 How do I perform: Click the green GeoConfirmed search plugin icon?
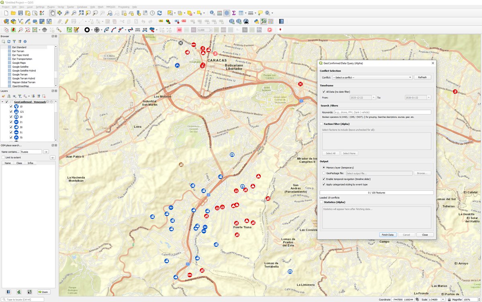click(69, 29)
